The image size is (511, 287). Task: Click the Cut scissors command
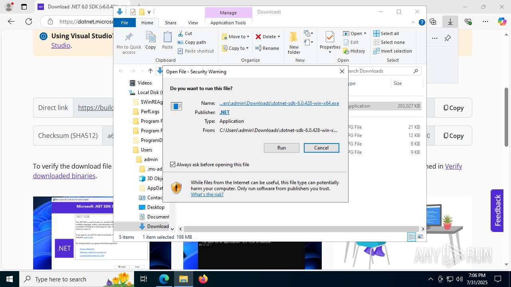(x=185, y=33)
